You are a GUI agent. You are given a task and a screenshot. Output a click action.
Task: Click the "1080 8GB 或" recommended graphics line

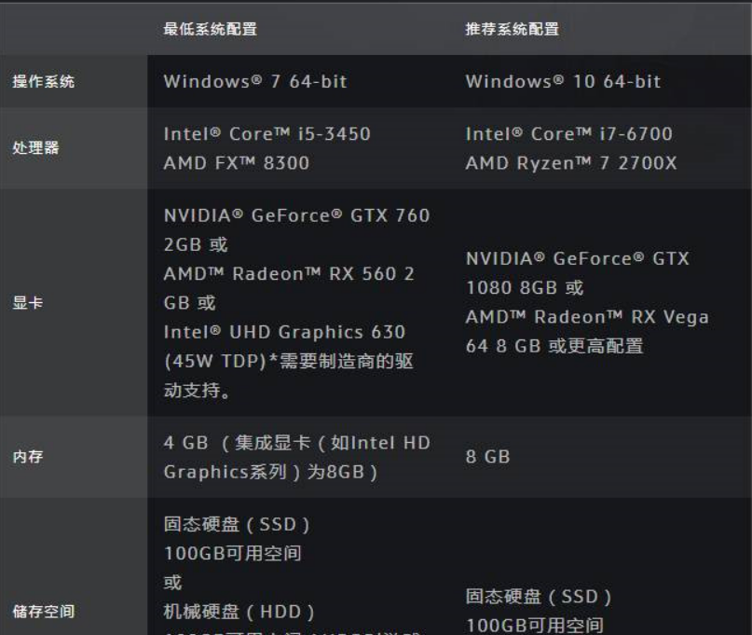(x=526, y=288)
